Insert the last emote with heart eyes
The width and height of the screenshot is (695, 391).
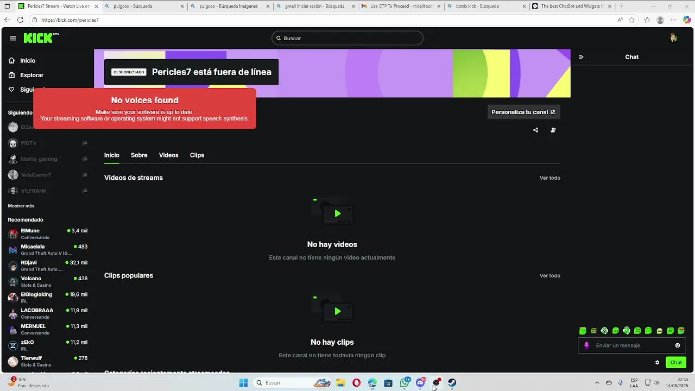(x=681, y=331)
